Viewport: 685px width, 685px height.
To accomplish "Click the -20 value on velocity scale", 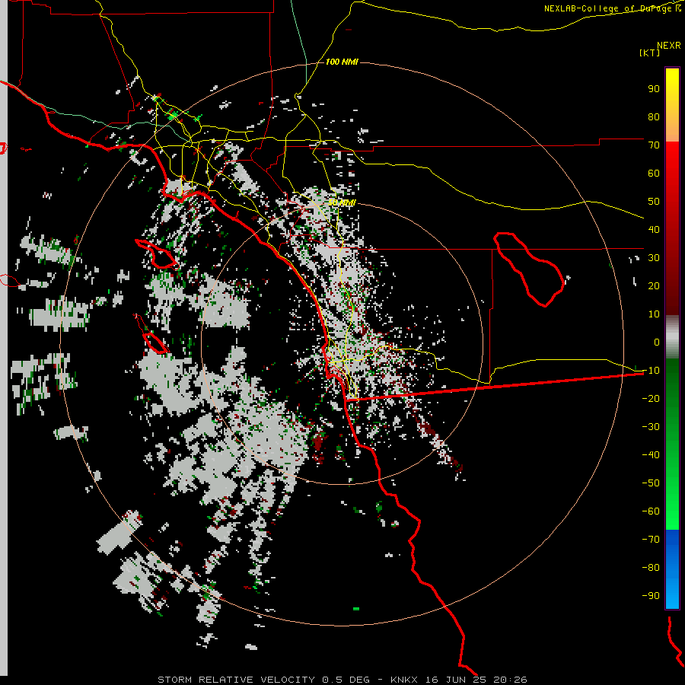I will coord(651,398).
